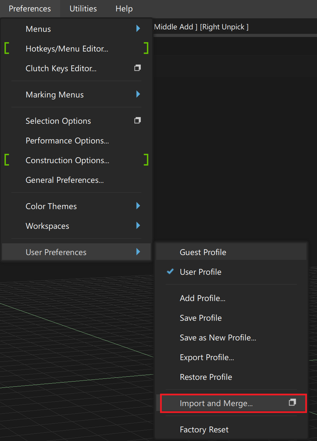The height and width of the screenshot is (441, 317).
Task: Click Export Profile entry
Action: click(x=207, y=357)
